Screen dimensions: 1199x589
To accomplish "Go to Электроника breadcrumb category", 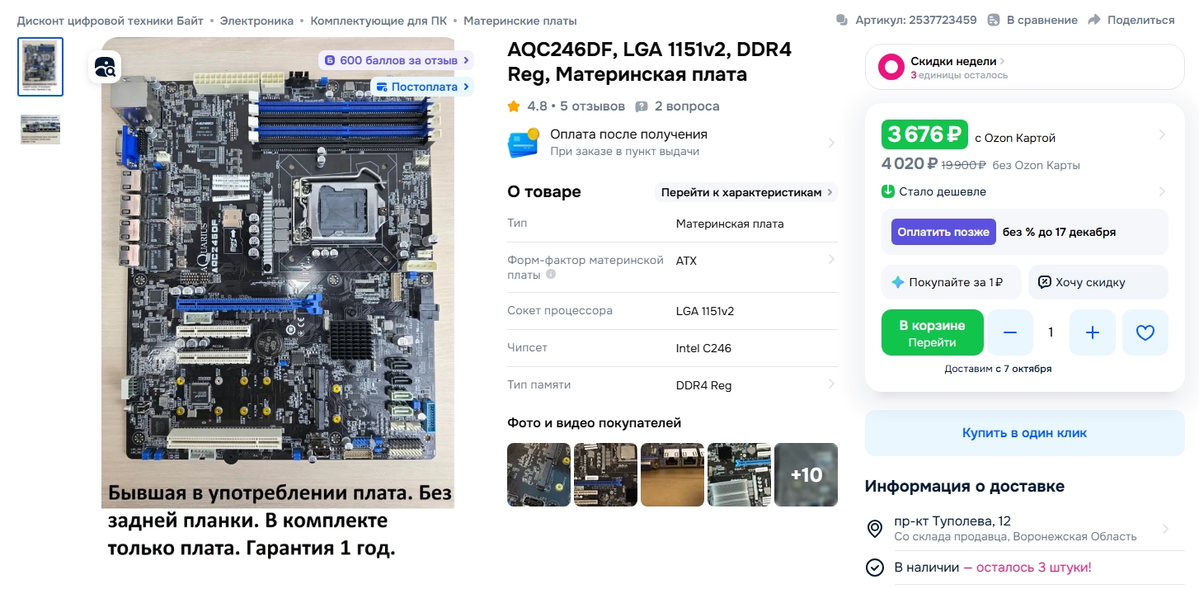I will (256, 21).
